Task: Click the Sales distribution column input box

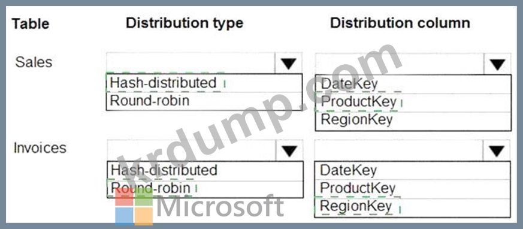Action: [x=399, y=64]
